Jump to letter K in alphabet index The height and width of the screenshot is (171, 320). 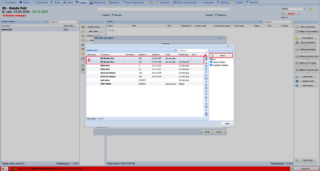tap(206, 85)
